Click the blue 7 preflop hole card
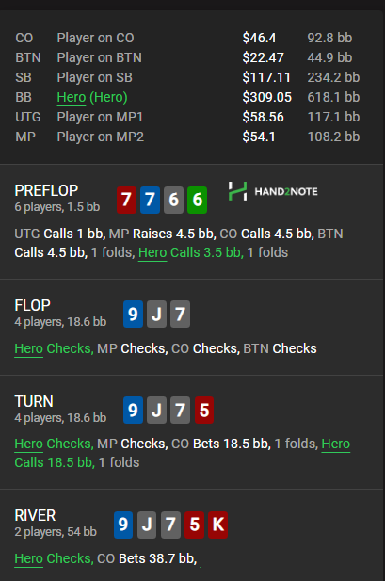This screenshot has width=385, height=581. coord(150,200)
